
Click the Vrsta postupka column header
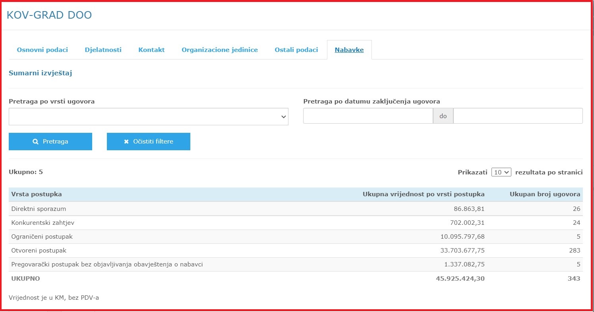[37, 194]
